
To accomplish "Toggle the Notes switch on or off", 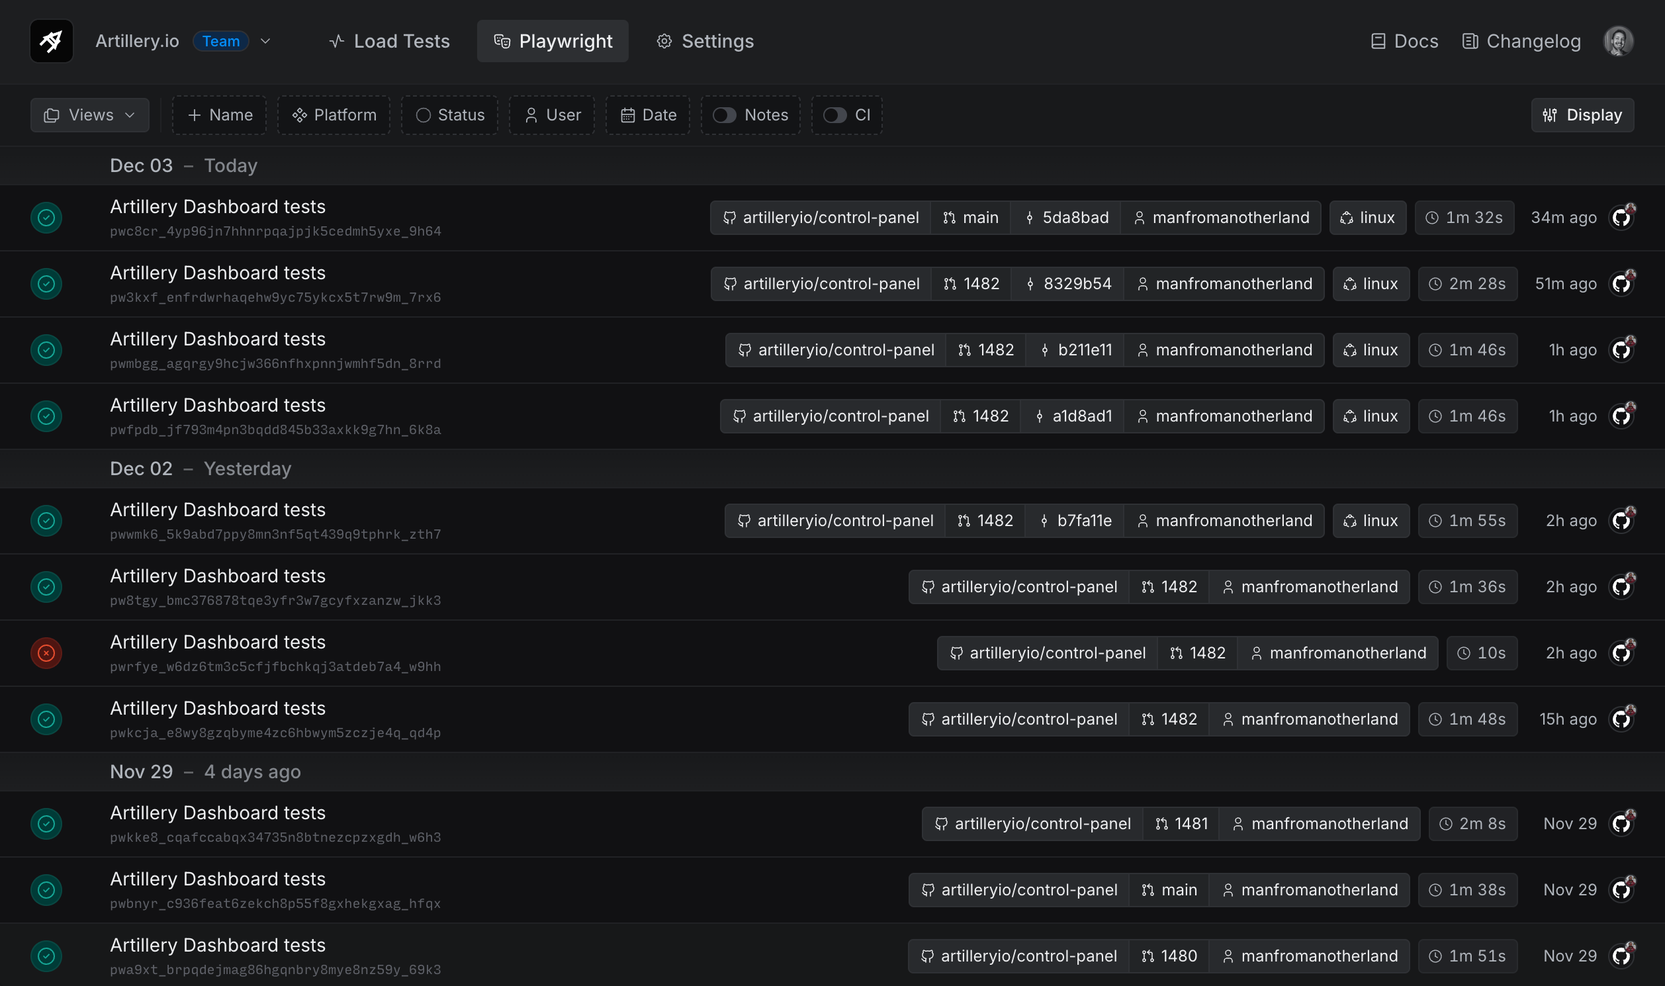I will pyautogui.click(x=725, y=114).
